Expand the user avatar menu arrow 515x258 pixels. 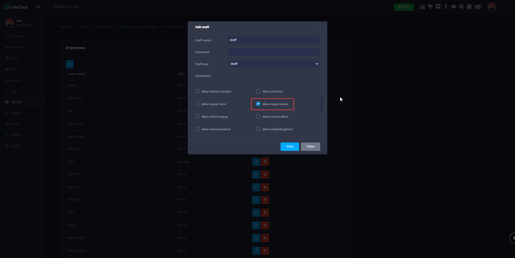pyautogui.click(x=499, y=7)
